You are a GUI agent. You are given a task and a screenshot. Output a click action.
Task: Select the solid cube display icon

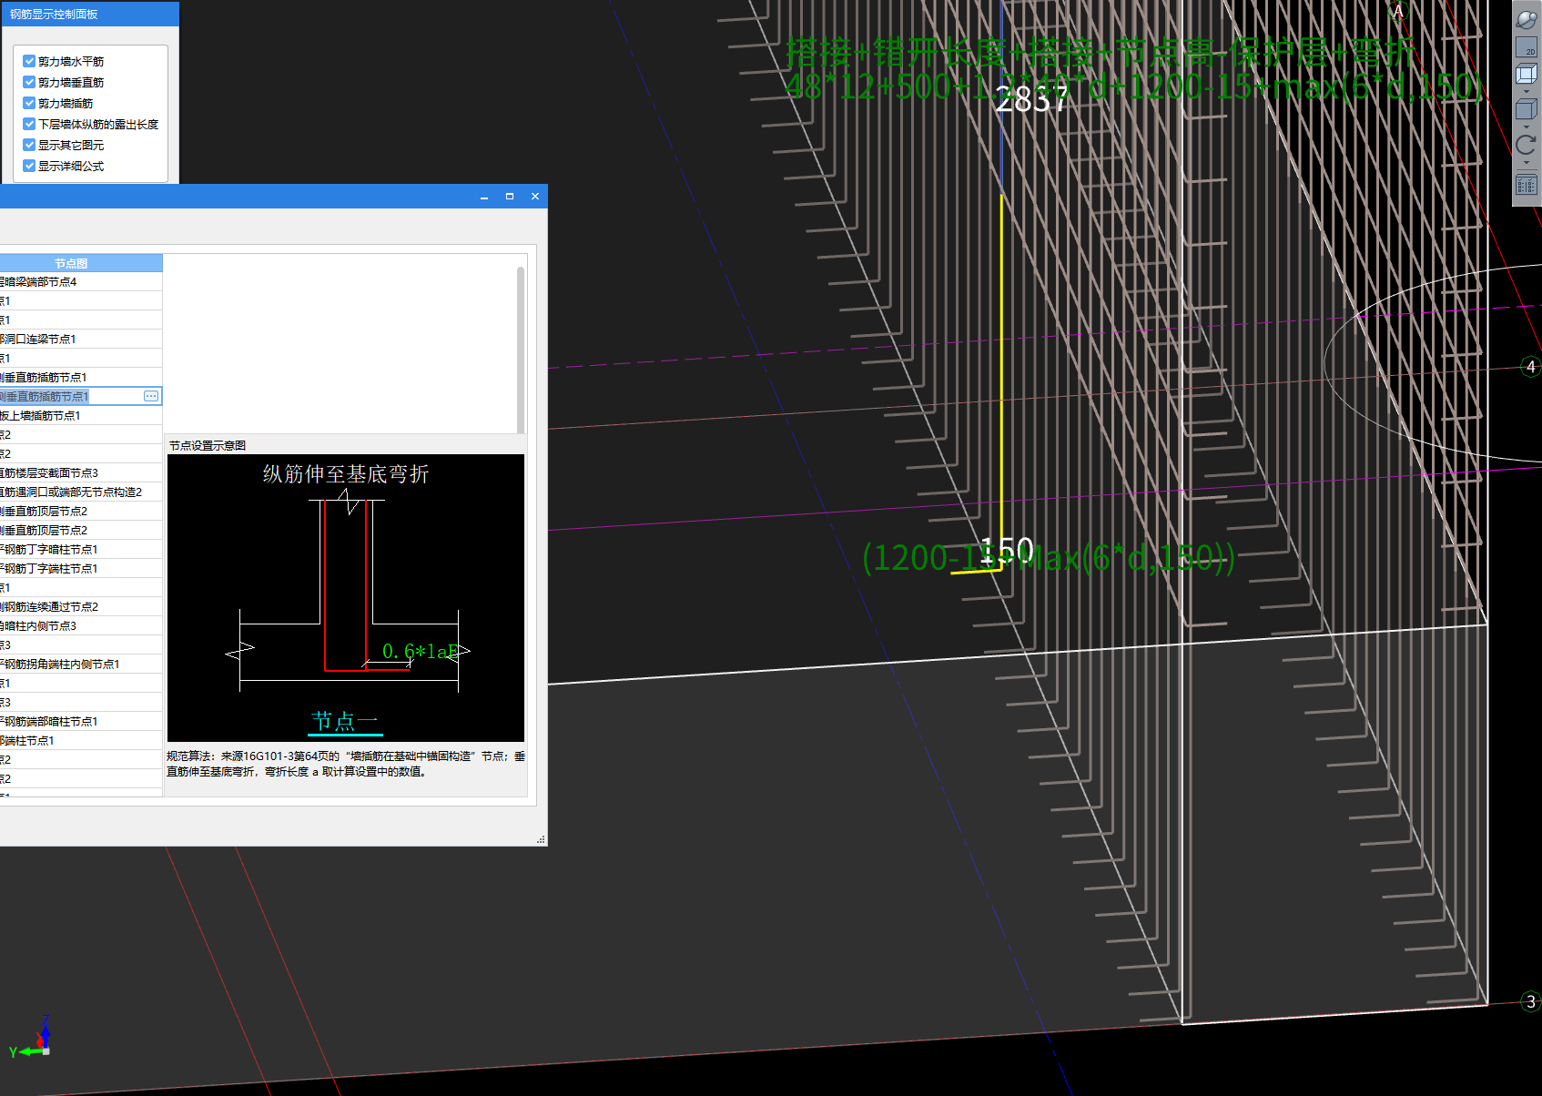(x=1527, y=109)
